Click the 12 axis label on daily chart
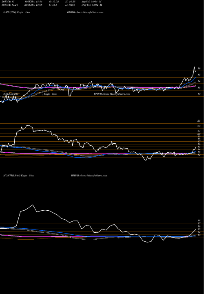The width and height of the screenshot is (204, 294). click(x=199, y=94)
